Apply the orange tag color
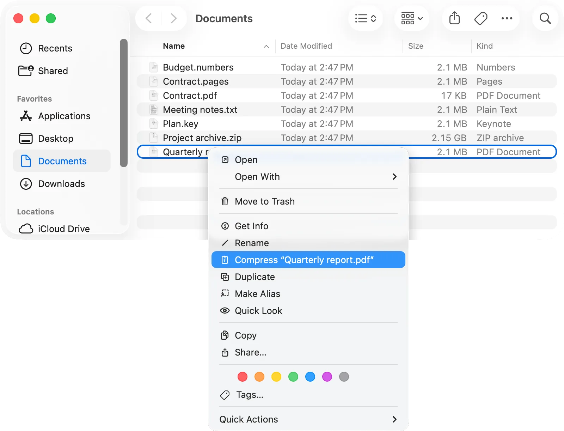 259,377
